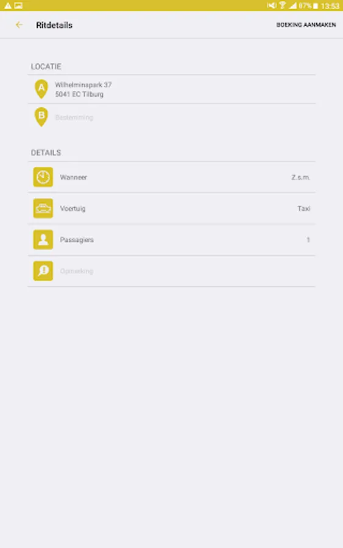Image resolution: width=343 pixels, height=548 pixels.
Task: Tap the image notification icon in status bar
Action: [18, 5]
